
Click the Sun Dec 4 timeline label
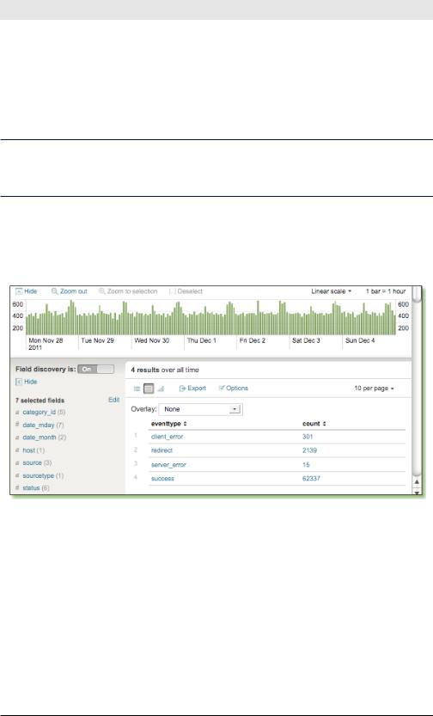click(359, 340)
